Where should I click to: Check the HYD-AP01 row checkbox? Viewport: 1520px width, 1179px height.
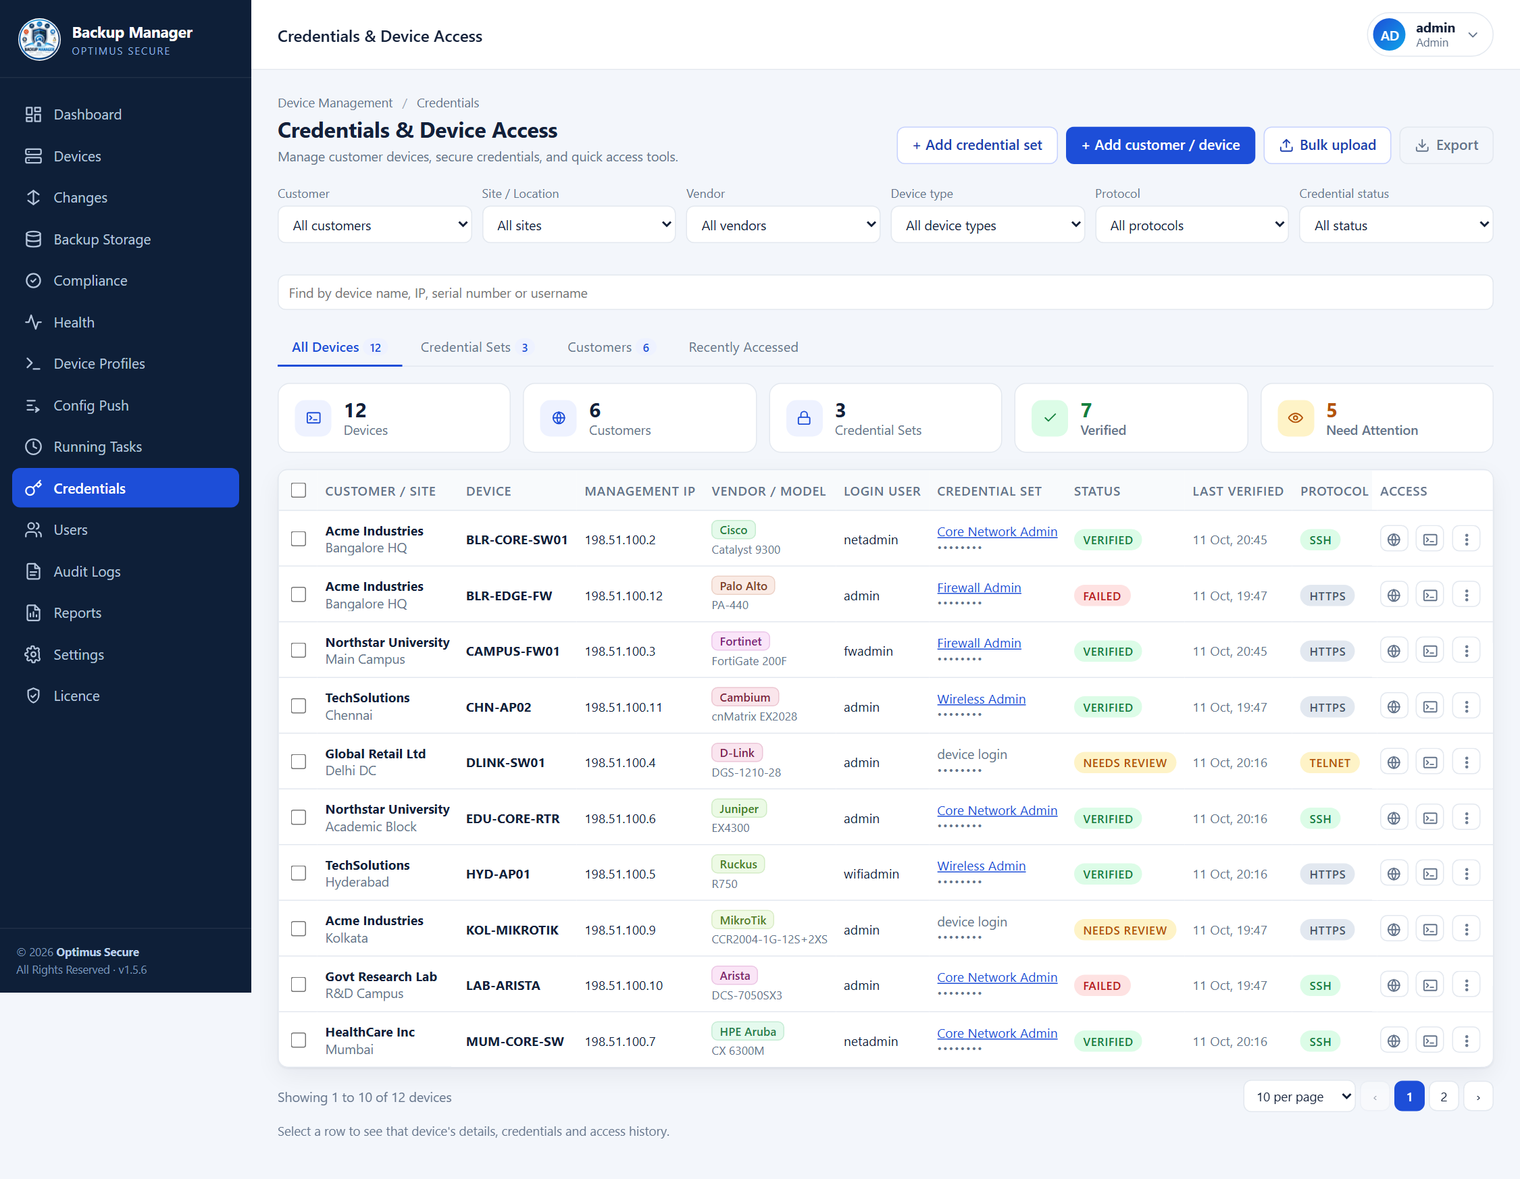[299, 874]
